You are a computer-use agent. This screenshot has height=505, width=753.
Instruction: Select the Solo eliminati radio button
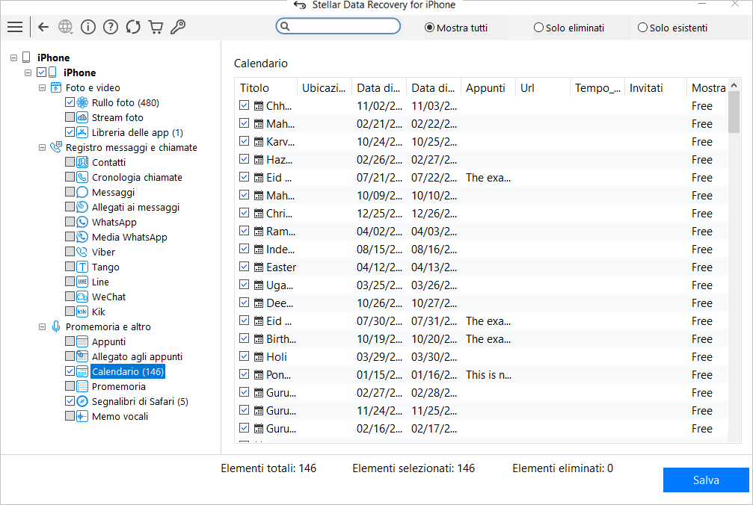click(538, 28)
